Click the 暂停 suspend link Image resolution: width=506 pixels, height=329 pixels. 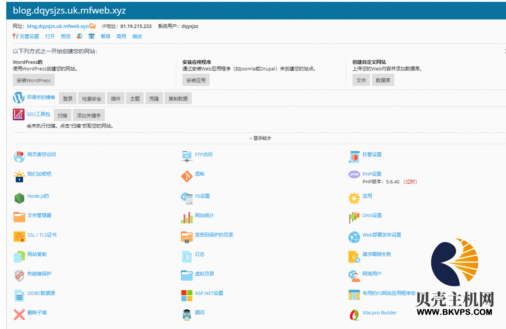coord(106,36)
